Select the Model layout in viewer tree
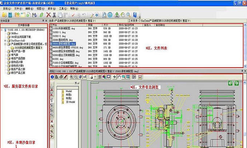 69,91
